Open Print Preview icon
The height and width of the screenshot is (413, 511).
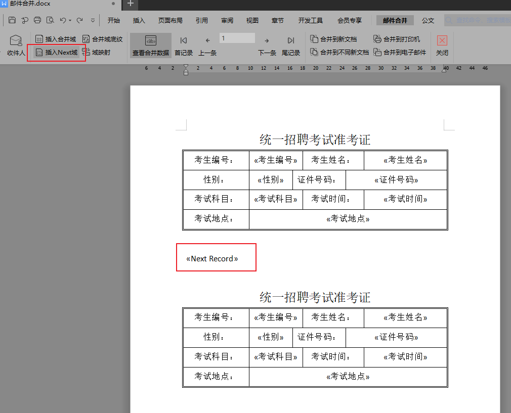tap(50, 20)
